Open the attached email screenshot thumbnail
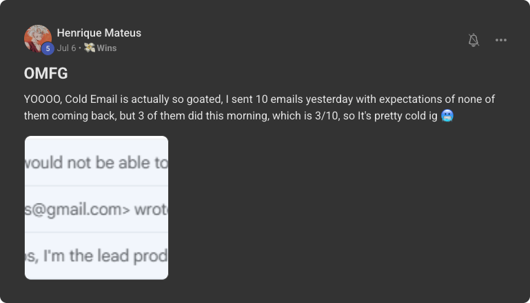Screen dimensions: 530x303 [96, 207]
